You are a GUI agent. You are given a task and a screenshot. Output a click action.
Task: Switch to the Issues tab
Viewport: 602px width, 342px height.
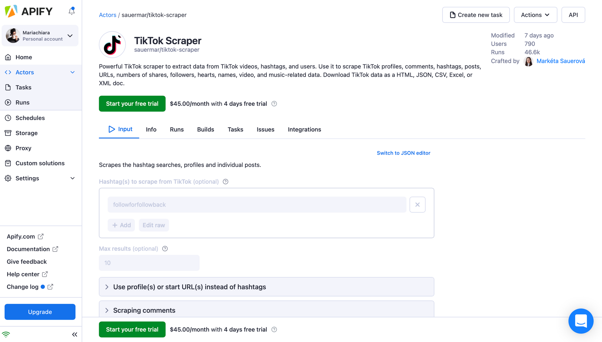coord(265,130)
